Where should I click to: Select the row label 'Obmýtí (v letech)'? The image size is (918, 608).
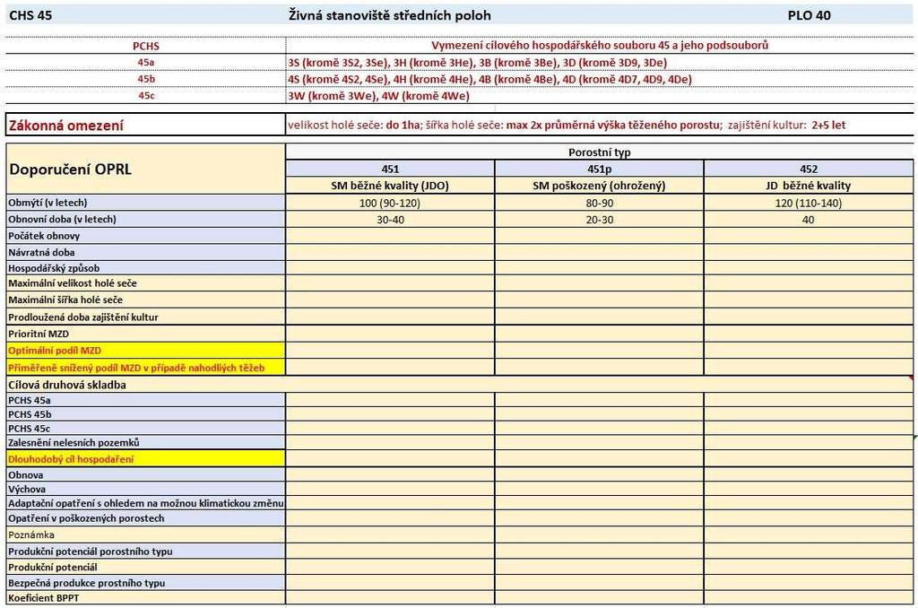(x=145, y=203)
